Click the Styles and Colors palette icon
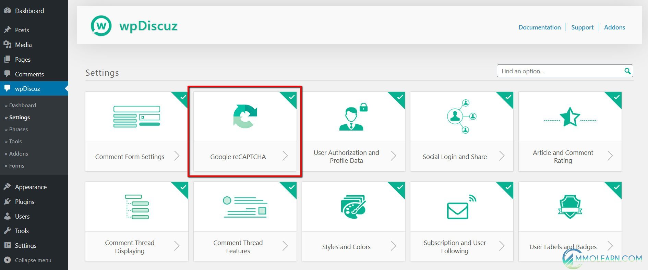648x270 pixels. tap(353, 207)
